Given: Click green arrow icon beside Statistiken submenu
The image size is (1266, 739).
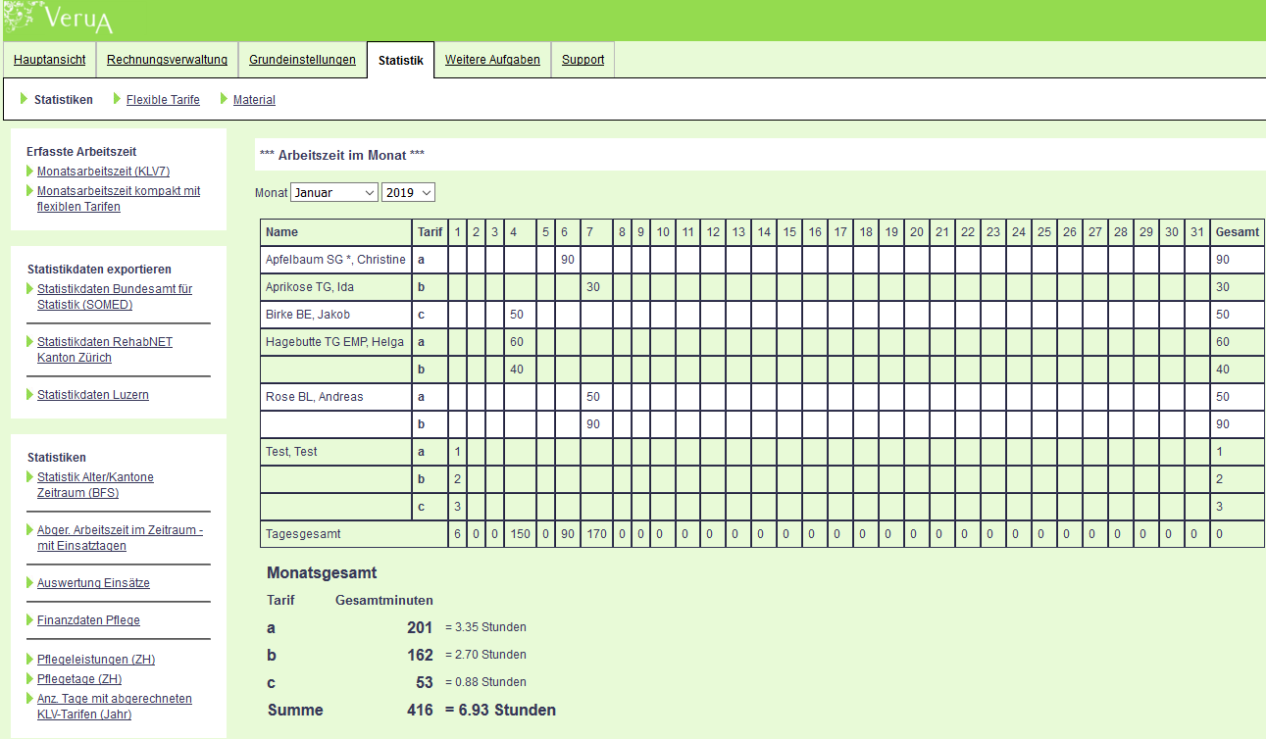Looking at the screenshot, I should (x=24, y=99).
